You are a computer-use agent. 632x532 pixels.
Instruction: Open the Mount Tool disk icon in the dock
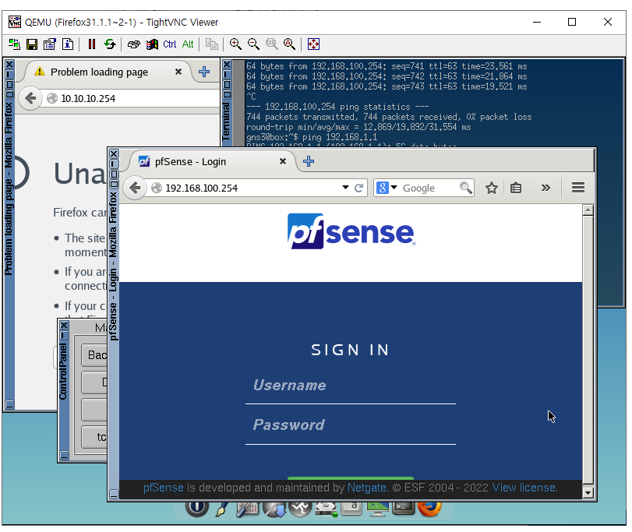[326, 509]
